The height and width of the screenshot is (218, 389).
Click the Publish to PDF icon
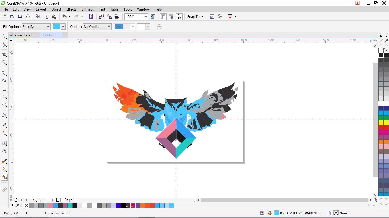(117, 17)
